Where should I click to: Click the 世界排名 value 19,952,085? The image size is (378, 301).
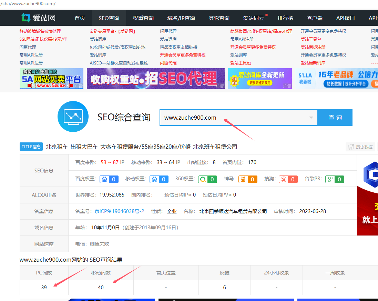(x=112, y=195)
